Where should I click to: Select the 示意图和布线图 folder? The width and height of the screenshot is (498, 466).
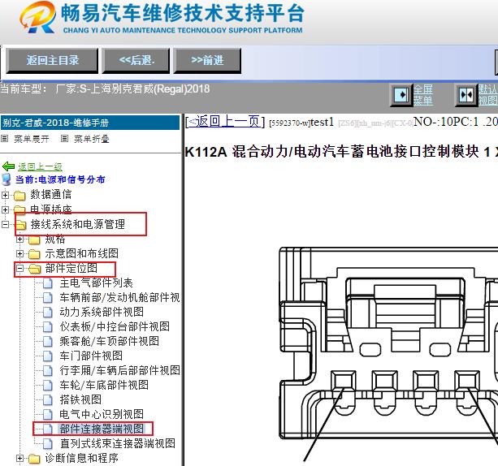pos(81,253)
